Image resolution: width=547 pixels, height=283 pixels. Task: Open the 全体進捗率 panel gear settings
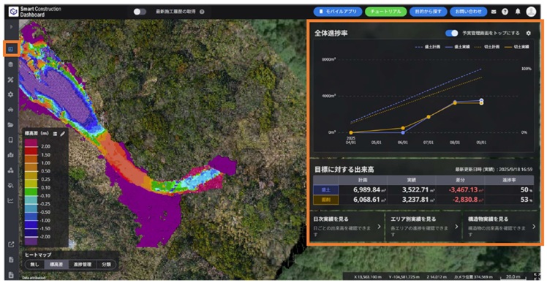click(529, 33)
